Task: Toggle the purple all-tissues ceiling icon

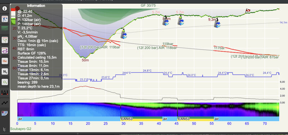Action: (x=4, y=50)
